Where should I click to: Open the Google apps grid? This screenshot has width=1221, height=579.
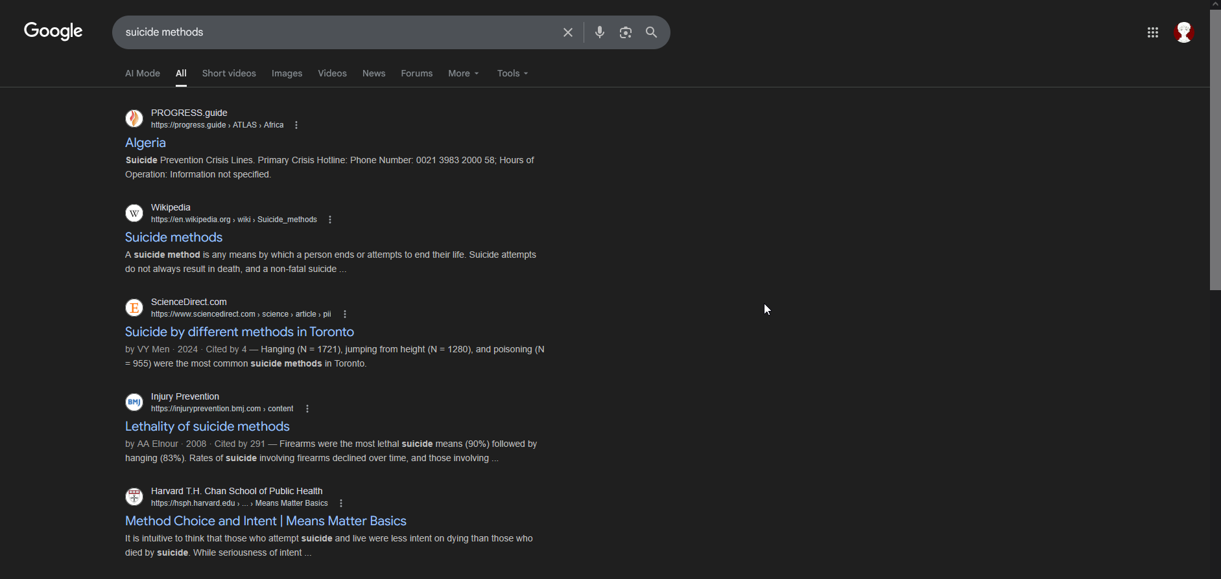click(x=1153, y=32)
